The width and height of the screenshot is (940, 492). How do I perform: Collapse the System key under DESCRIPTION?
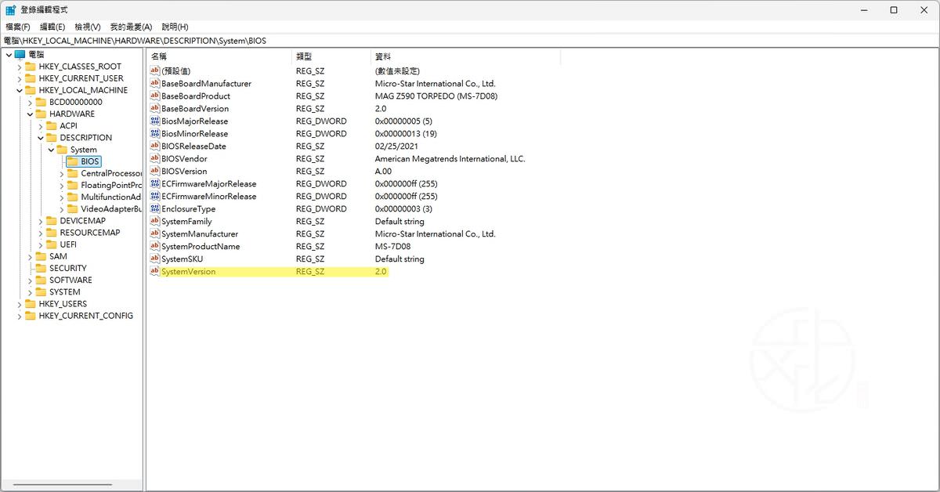pyautogui.click(x=51, y=150)
